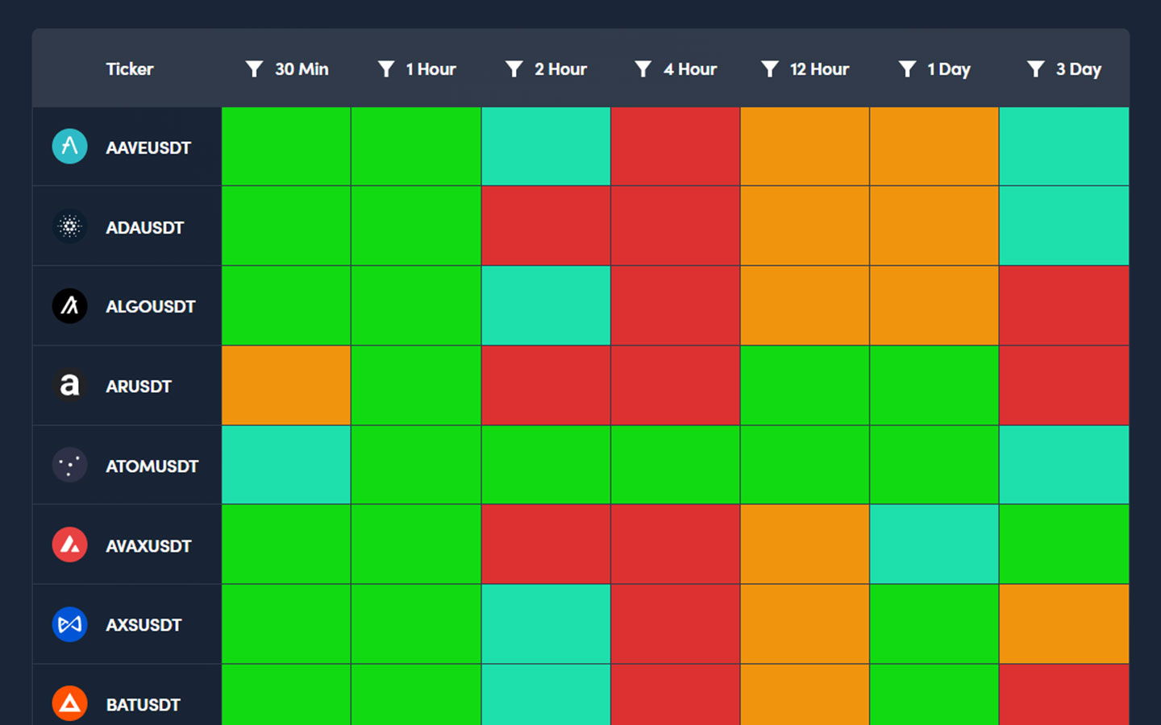
Task: Click ARUSDT orange 30 Min cell
Action: tap(286, 385)
